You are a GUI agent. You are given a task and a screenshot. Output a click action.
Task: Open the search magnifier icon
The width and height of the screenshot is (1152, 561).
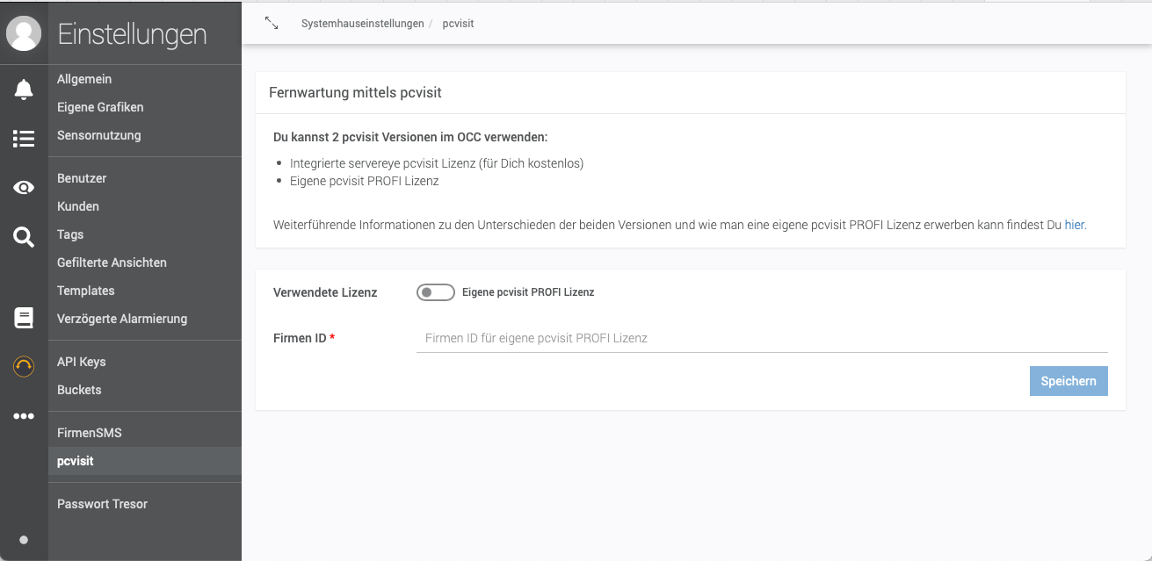tap(24, 236)
